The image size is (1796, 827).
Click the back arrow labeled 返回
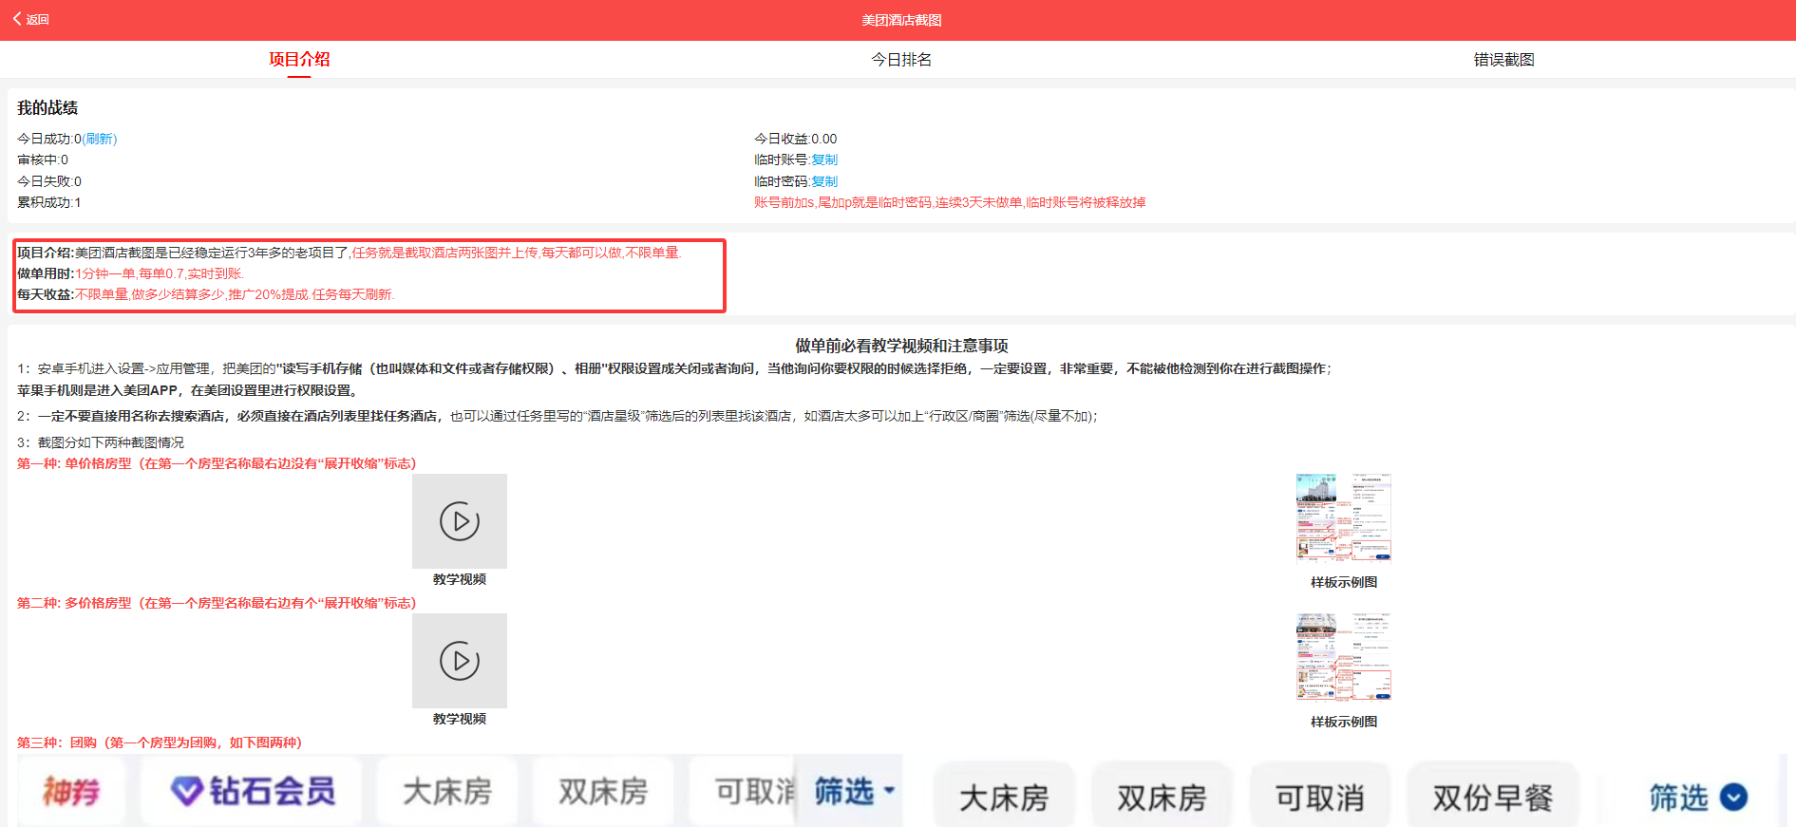[x=30, y=19]
